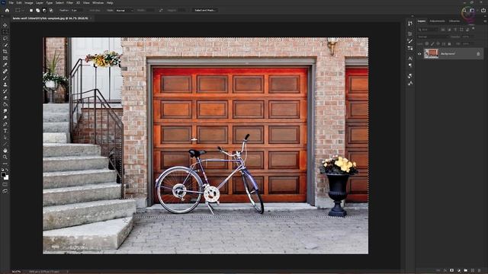Choose Subtract from Selection mode
Image resolution: width=488 pixels, height=274 pixels.
(x=44, y=10)
